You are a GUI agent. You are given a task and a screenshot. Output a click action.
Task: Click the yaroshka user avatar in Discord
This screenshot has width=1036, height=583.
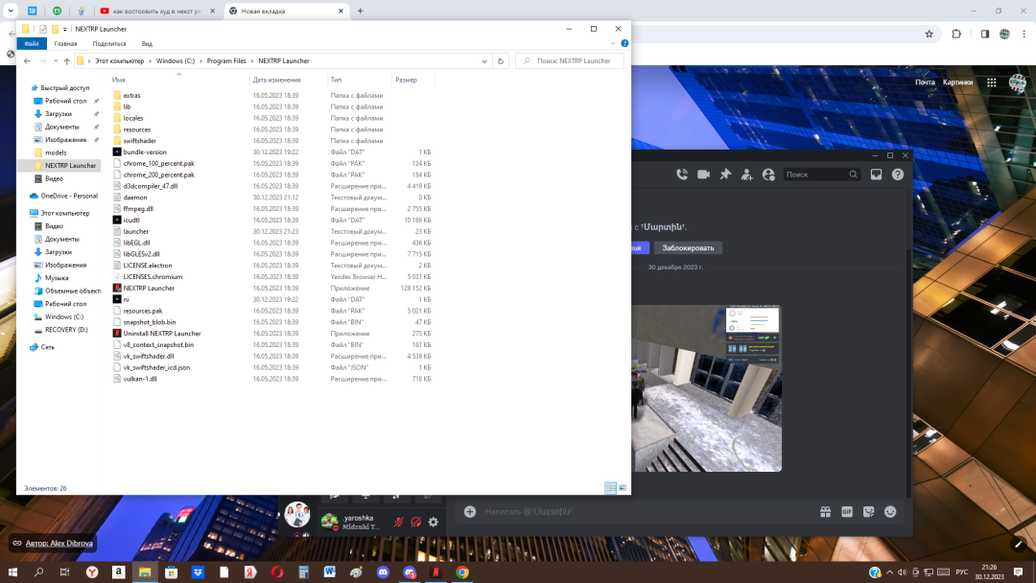pos(329,522)
